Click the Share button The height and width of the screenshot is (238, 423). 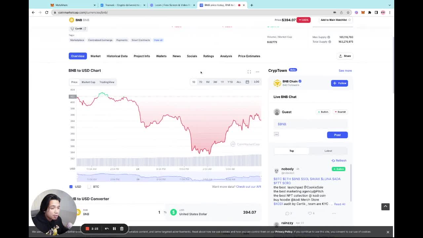pyautogui.click(x=345, y=56)
